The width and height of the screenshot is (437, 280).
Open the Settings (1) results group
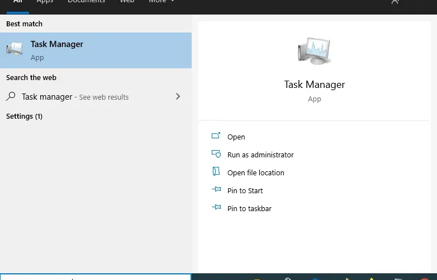point(24,116)
